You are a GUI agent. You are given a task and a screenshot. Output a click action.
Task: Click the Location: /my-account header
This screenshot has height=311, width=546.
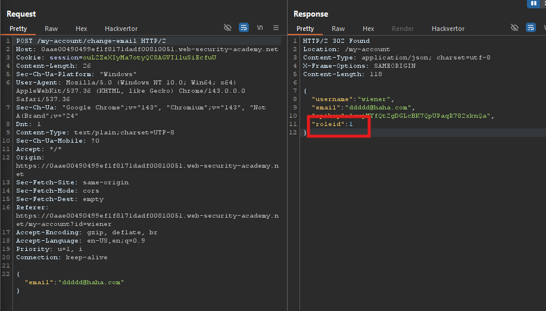pos(347,49)
